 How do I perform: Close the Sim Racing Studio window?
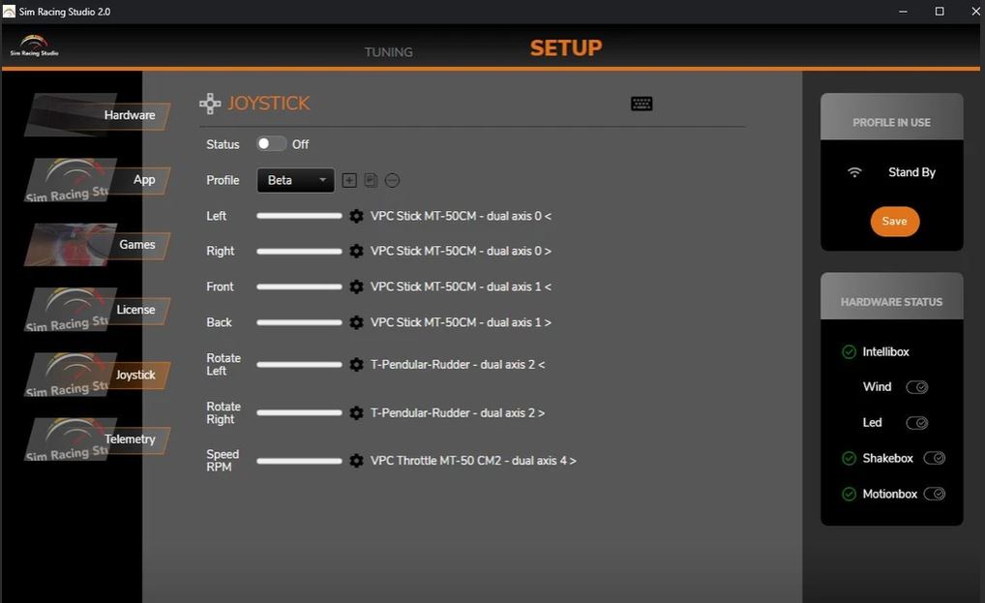[975, 12]
